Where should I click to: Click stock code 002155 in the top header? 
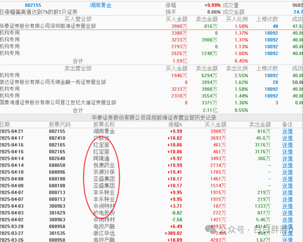pyautogui.click(x=33, y=5)
